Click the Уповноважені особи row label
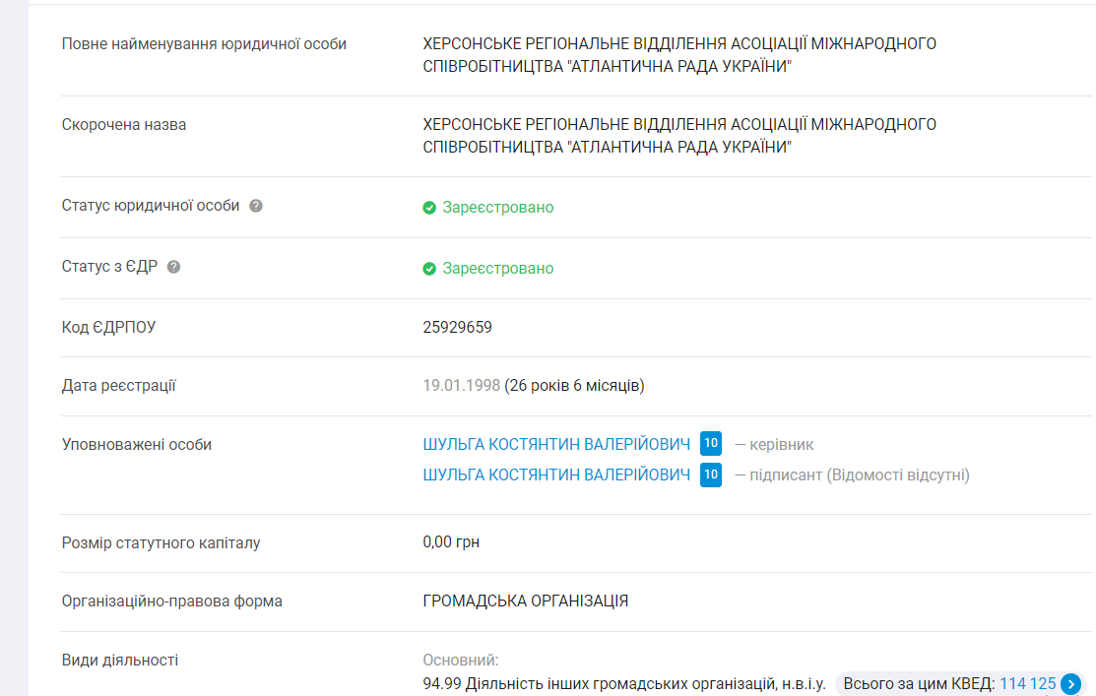The height and width of the screenshot is (696, 1096). pyautogui.click(x=137, y=445)
